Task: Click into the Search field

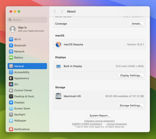Action: tap(27, 20)
